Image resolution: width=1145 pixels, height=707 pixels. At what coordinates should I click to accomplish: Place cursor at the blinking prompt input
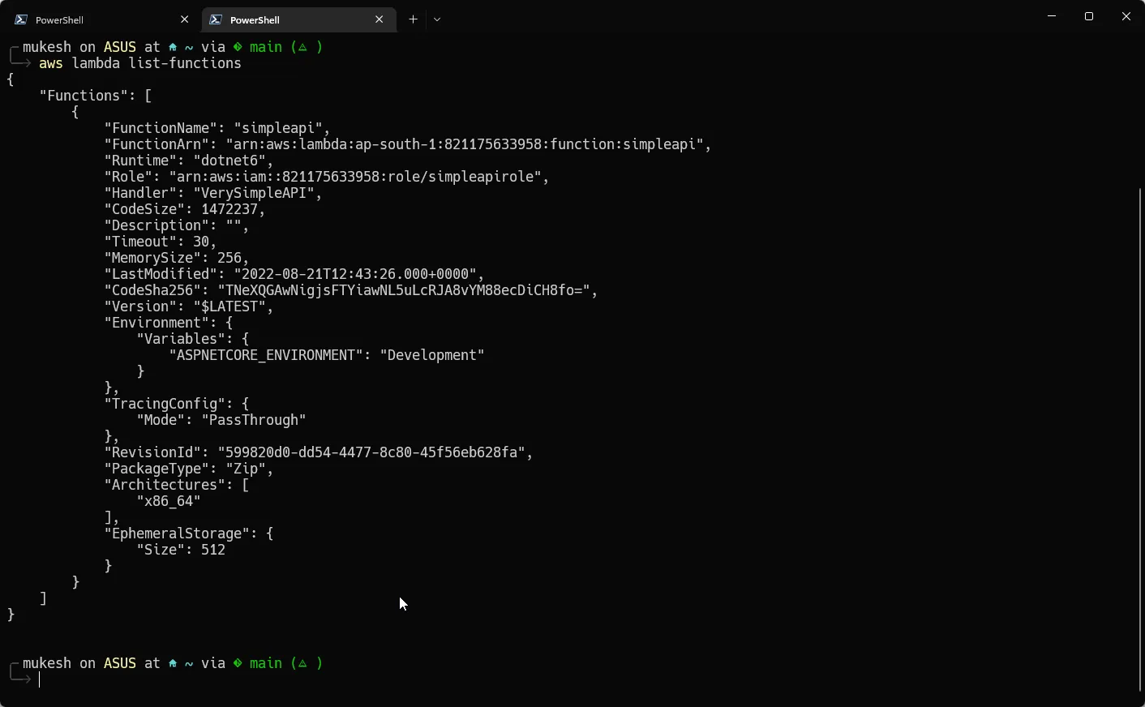(39, 680)
